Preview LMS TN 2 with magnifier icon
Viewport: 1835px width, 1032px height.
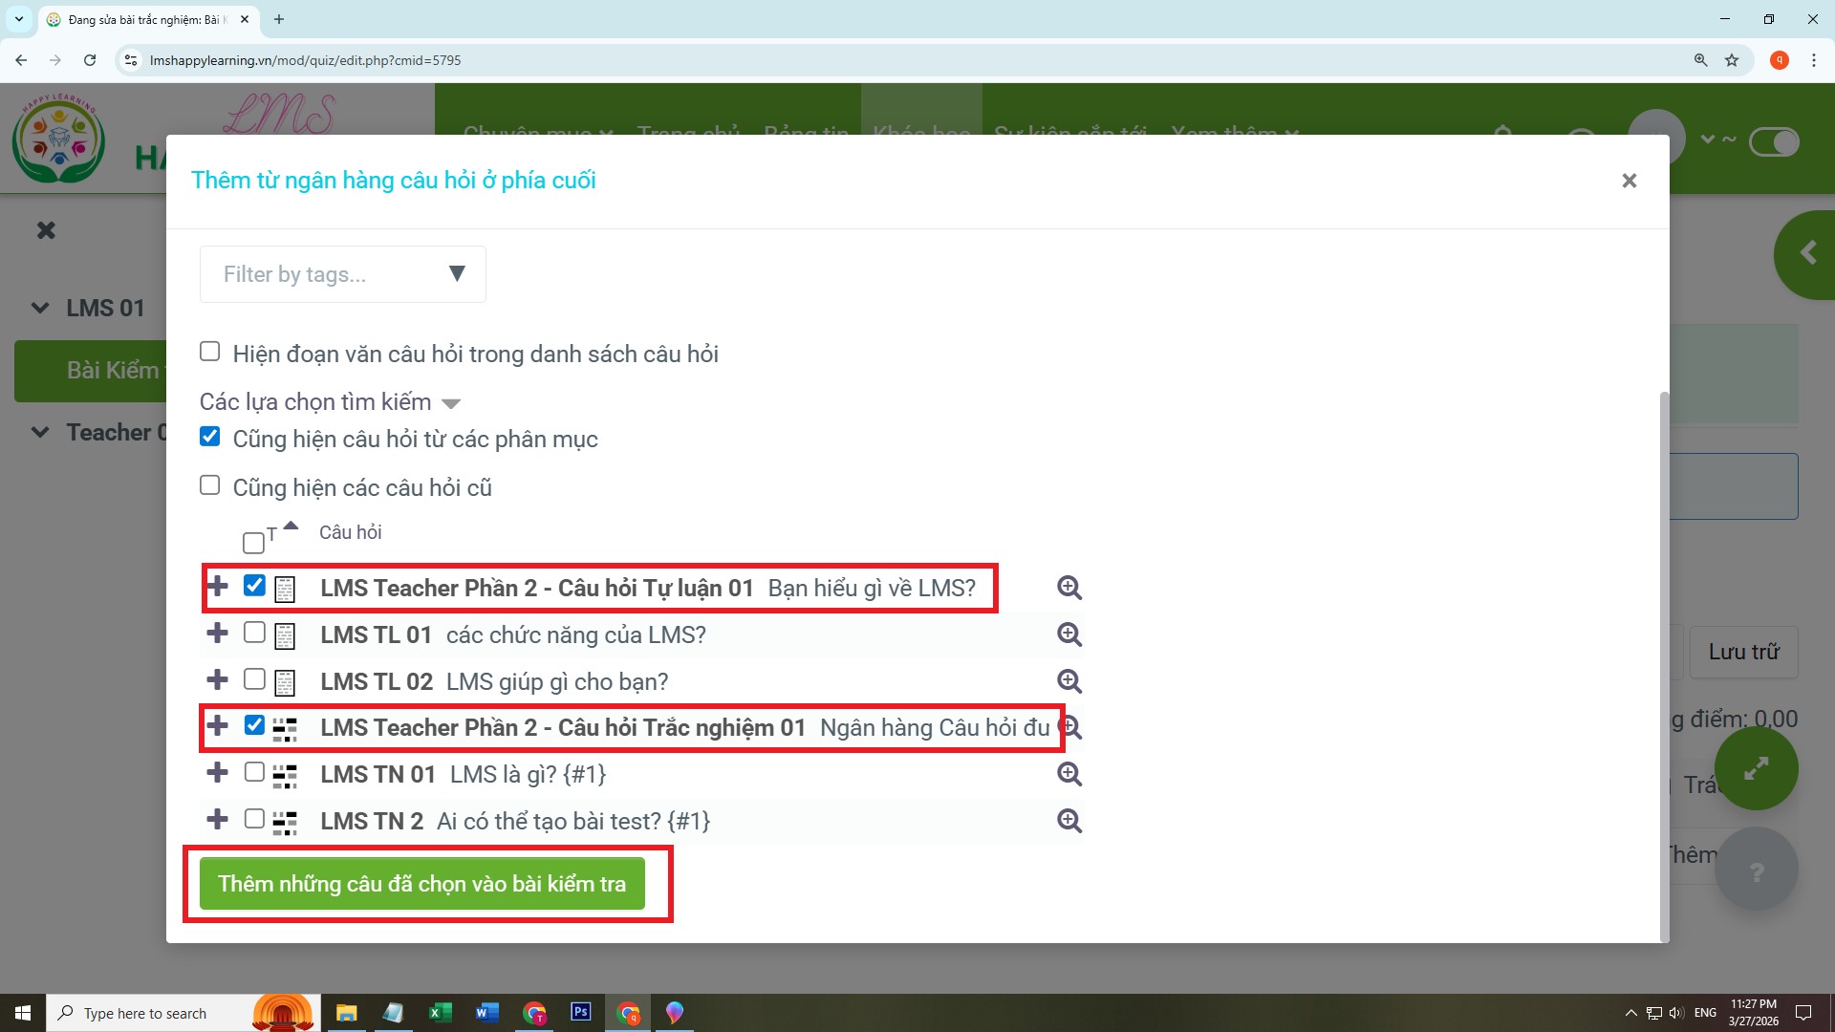point(1069,821)
